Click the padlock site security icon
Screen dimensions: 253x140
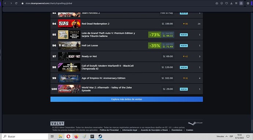(x=22, y=3)
